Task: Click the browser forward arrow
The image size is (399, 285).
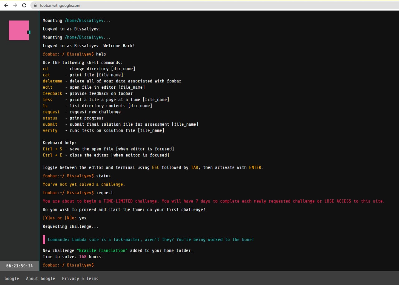Action: coord(15,5)
